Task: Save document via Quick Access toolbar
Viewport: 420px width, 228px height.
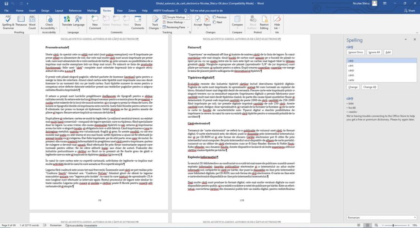Action: coord(7,3)
